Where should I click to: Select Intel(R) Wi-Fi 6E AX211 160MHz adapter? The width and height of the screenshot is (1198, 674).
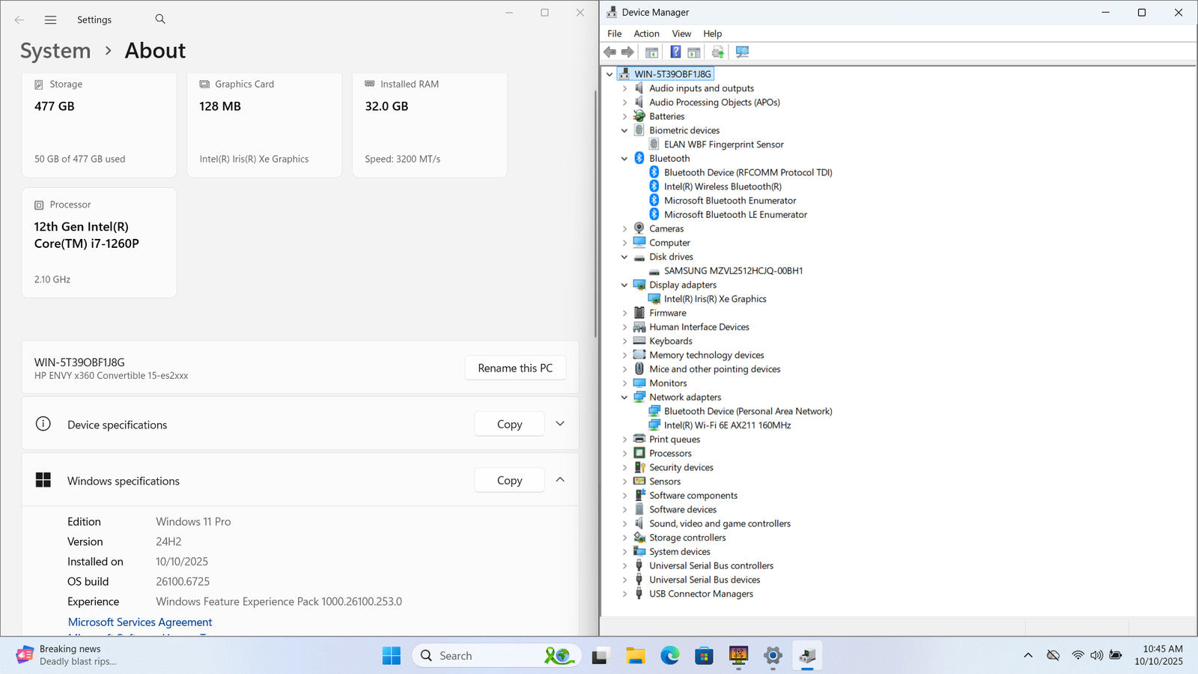727,425
